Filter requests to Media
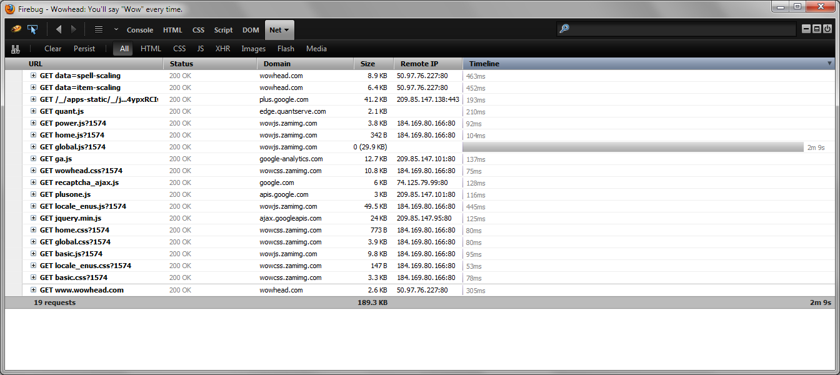 click(316, 49)
